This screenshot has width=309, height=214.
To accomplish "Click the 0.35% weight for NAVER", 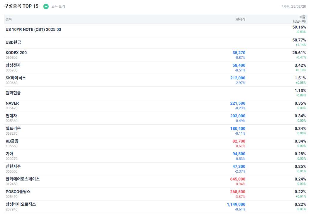I will pyautogui.click(x=300, y=103).
